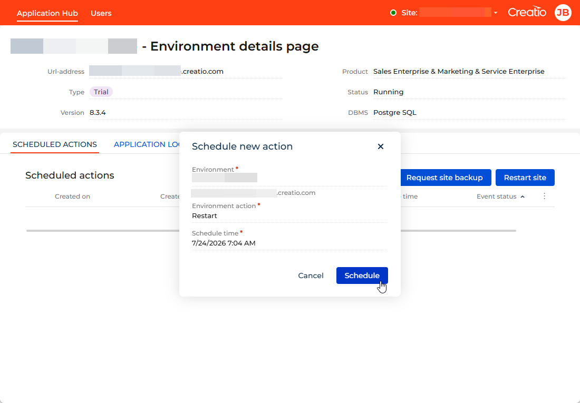Viewport: 580px width, 403px height.
Task: Cancel the new scheduled action
Action: click(x=311, y=276)
